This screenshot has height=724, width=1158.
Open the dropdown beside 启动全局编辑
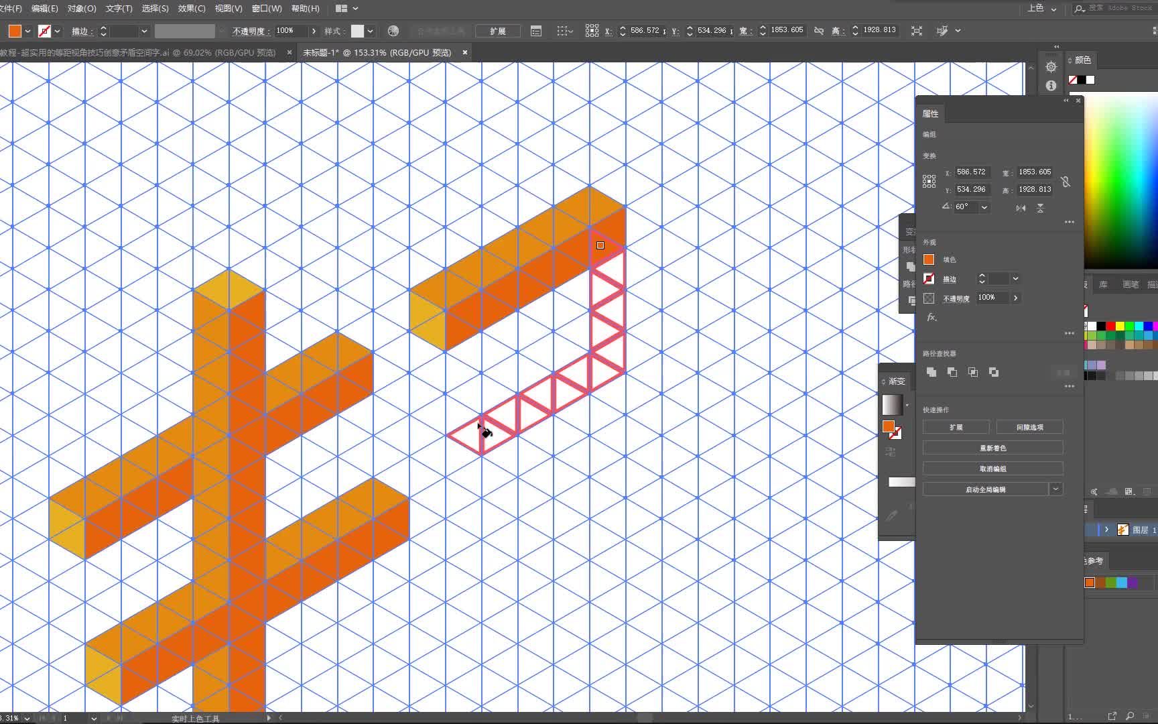pos(1056,489)
